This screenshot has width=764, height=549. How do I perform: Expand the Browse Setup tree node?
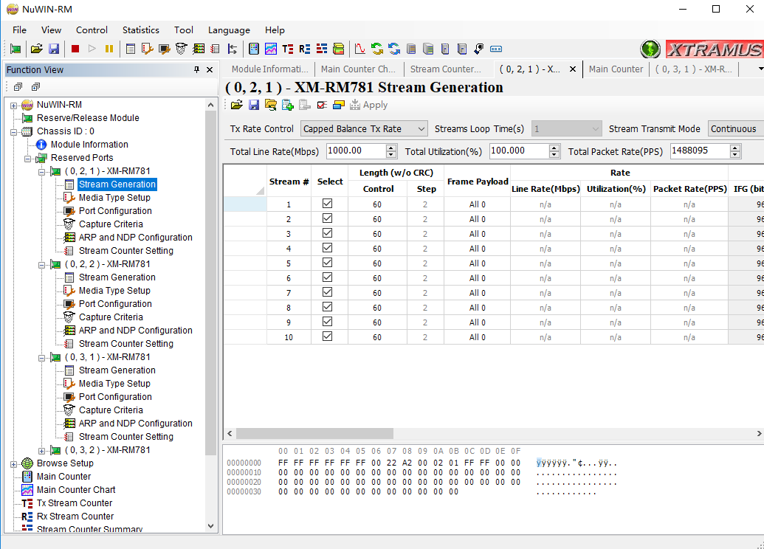point(13,464)
